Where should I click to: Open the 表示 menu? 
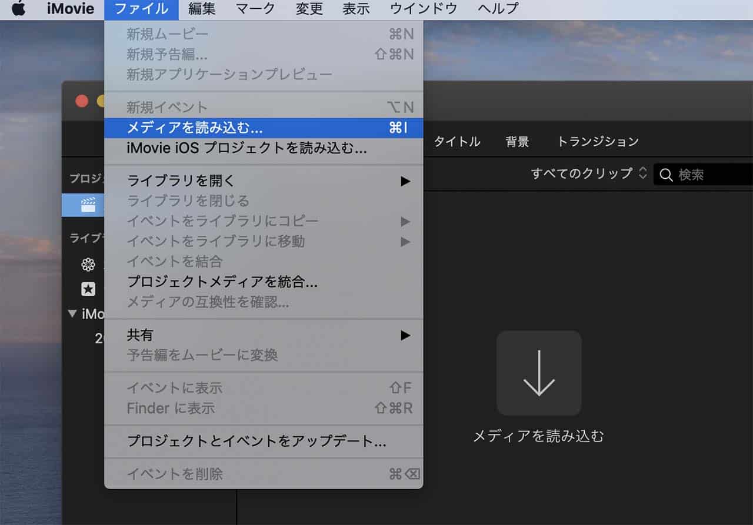click(x=356, y=9)
